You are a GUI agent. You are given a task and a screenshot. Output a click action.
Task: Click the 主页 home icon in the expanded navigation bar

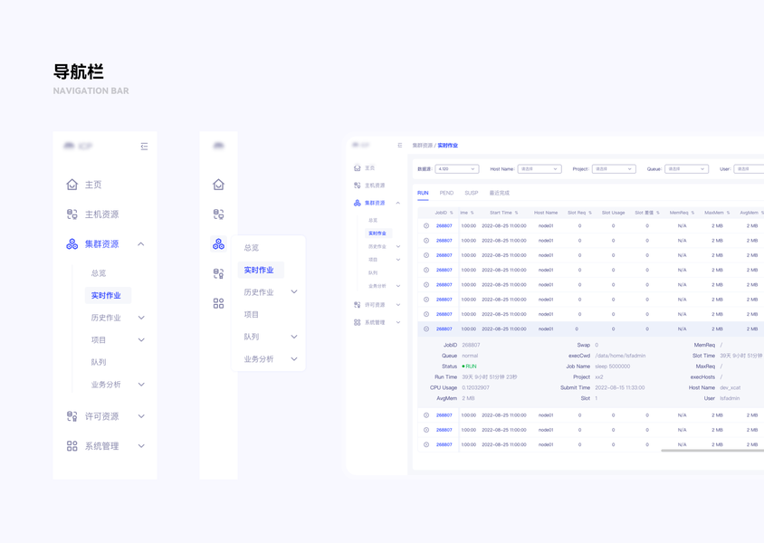click(x=72, y=185)
